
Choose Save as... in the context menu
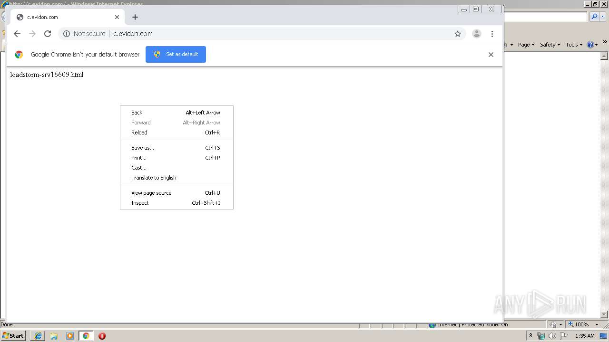tap(177, 148)
